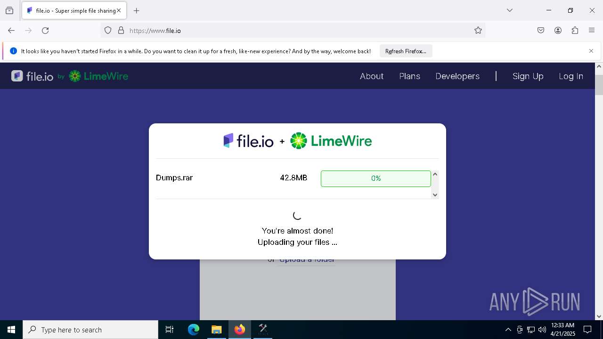Click the taskbar search box
603x339 pixels.
tap(90, 330)
